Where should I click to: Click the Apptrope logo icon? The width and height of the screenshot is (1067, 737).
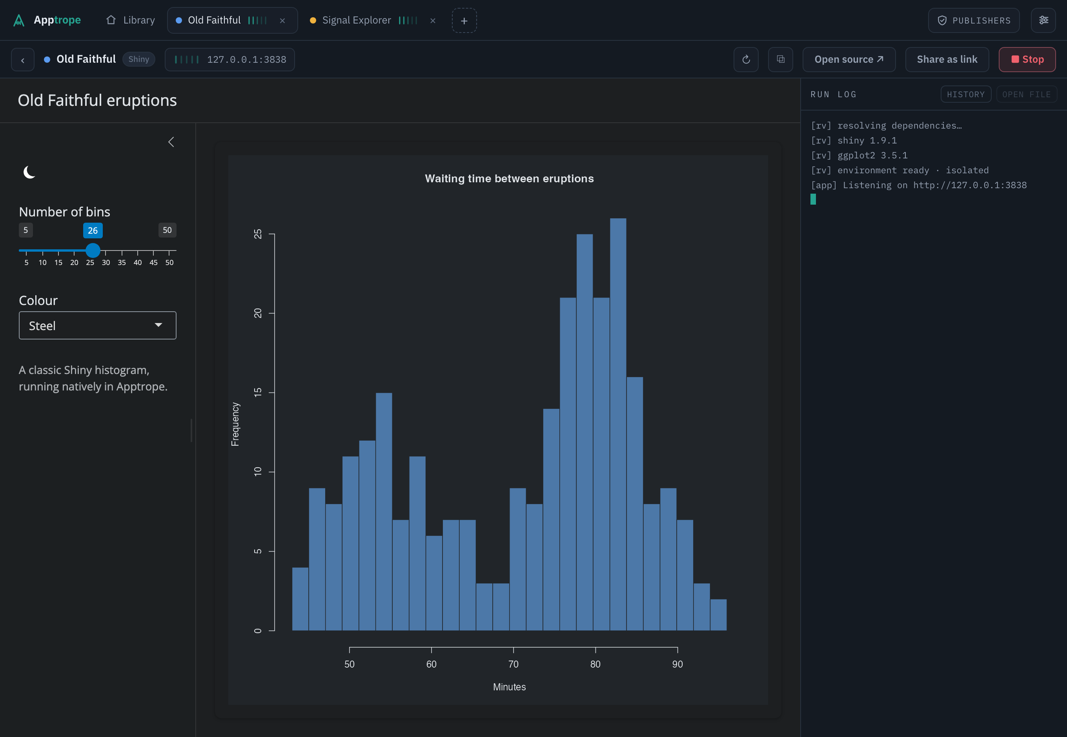click(19, 20)
